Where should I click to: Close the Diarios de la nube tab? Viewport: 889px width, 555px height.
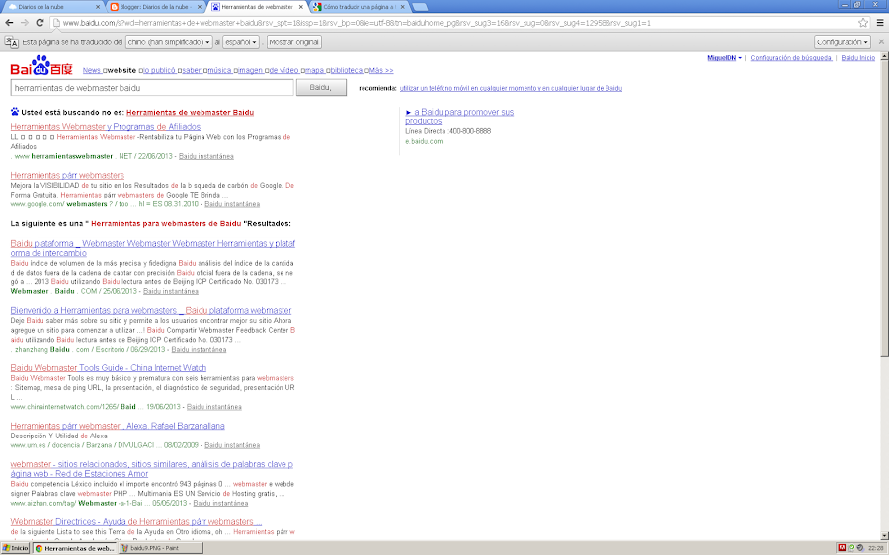pos(98,7)
